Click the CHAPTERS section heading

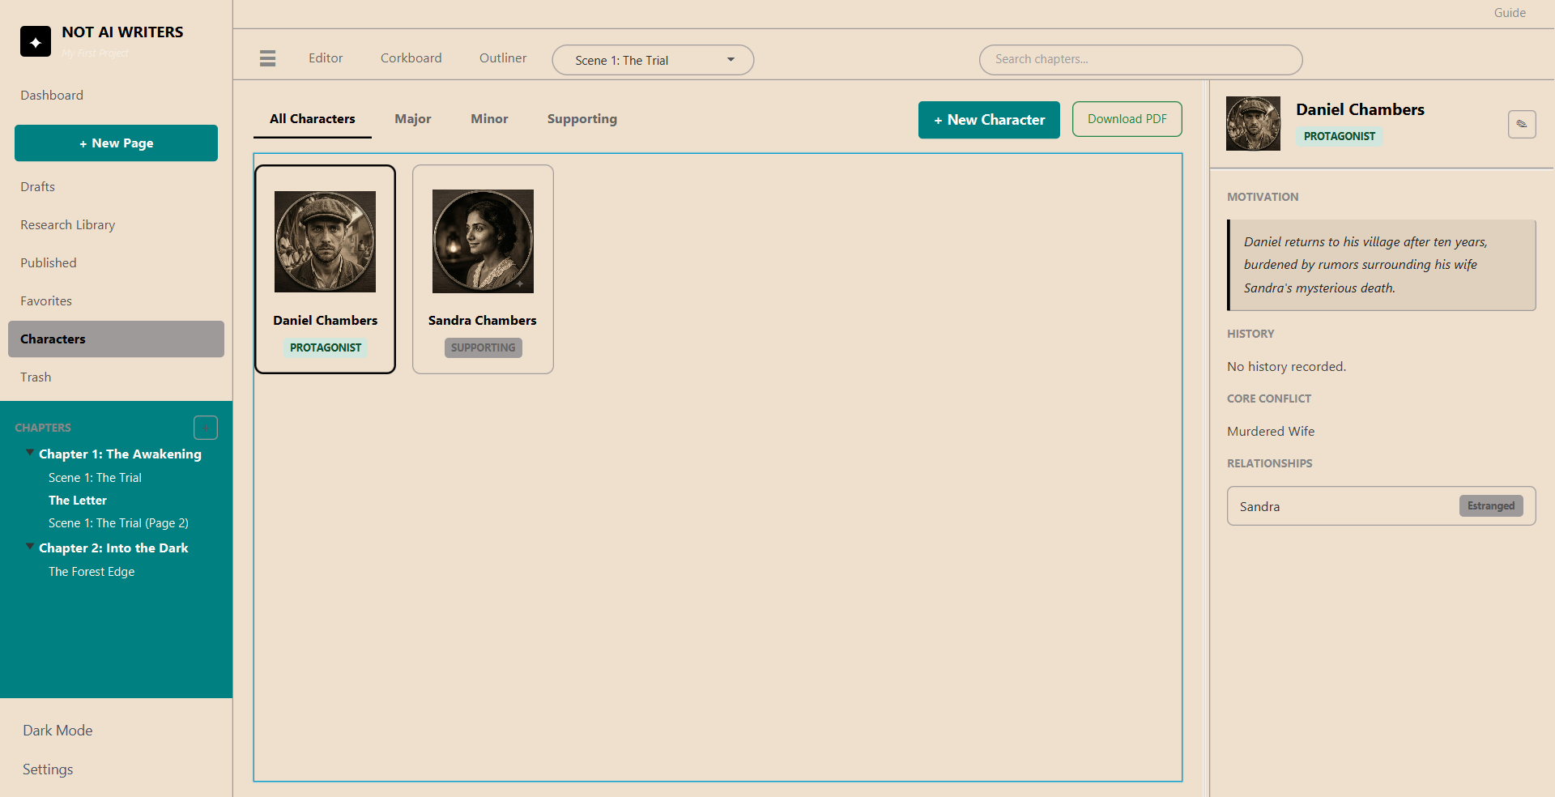tap(43, 428)
